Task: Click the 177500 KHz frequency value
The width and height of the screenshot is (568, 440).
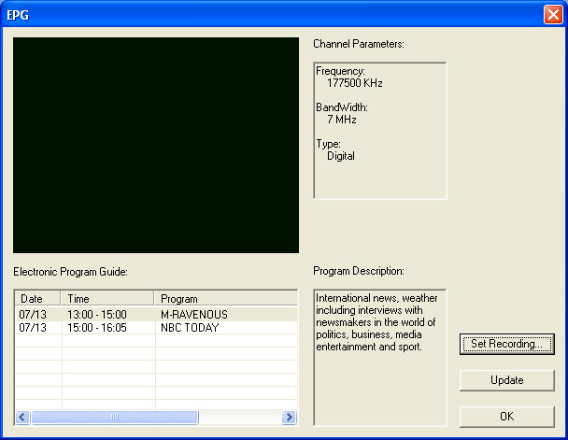Action: pos(355,83)
